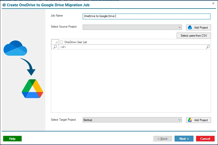The width and height of the screenshot is (218, 145).
Task: Click the Job Name label
Action: [x=57, y=16]
